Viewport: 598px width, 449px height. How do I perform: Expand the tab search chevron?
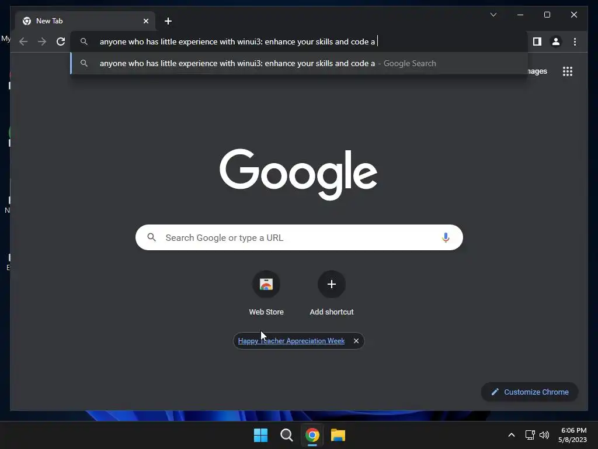pyautogui.click(x=493, y=15)
